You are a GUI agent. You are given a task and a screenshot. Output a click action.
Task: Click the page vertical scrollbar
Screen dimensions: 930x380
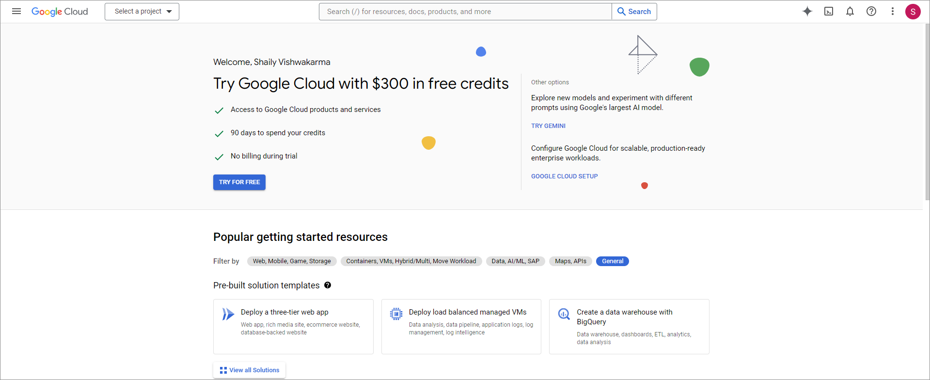[927, 111]
